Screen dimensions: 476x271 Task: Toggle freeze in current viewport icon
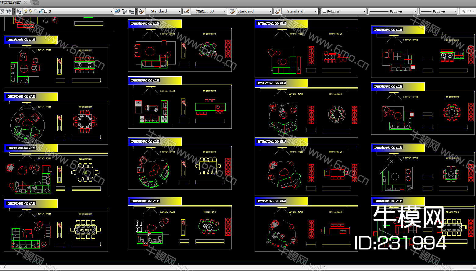pos(36,11)
